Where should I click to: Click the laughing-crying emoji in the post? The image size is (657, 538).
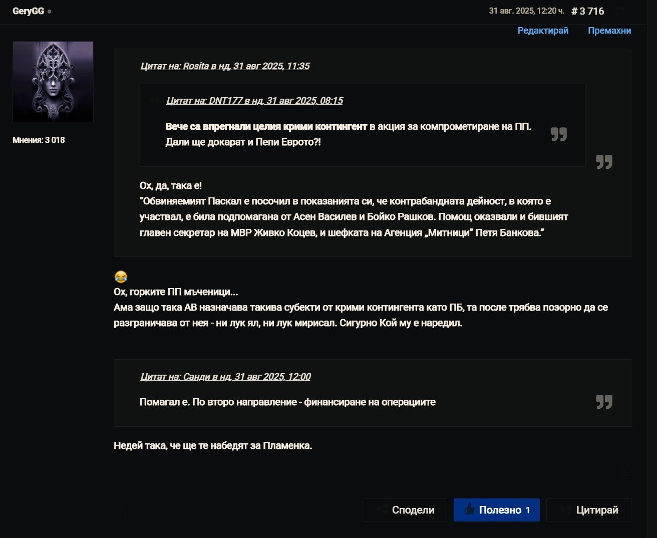(x=121, y=277)
